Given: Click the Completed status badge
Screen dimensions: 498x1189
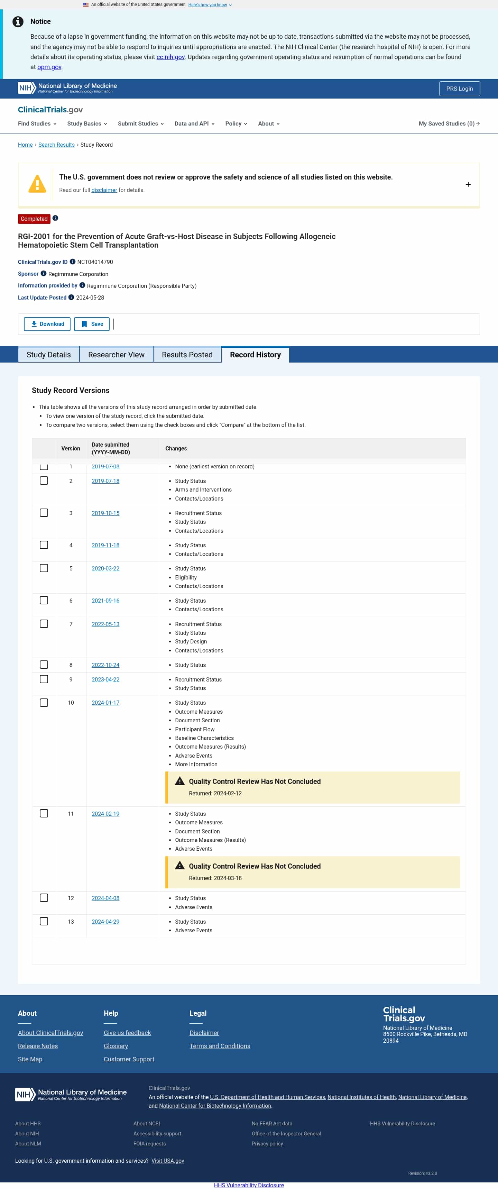Looking at the screenshot, I should (34, 219).
